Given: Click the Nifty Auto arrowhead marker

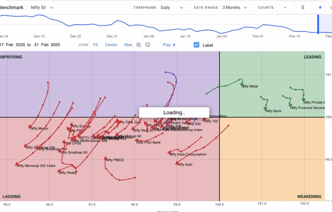Looking at the screenshot, I should [x=177, y=163].
